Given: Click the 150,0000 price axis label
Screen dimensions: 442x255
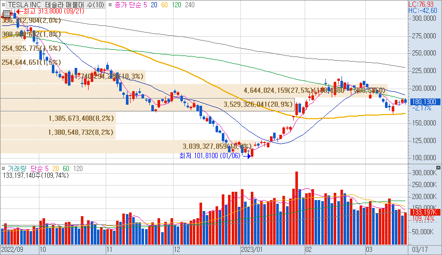Looking at the screenshot, I should [424, 123].
